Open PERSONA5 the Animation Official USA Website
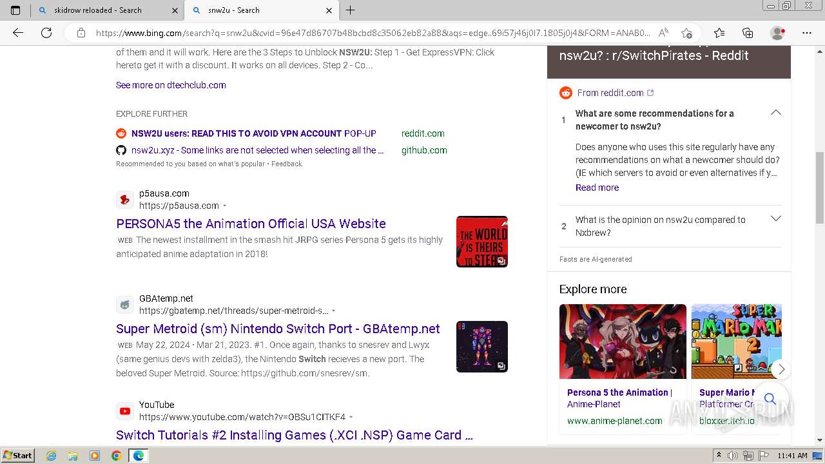The height and width of the screenshot is (464, 825). [x=251, y=224]
